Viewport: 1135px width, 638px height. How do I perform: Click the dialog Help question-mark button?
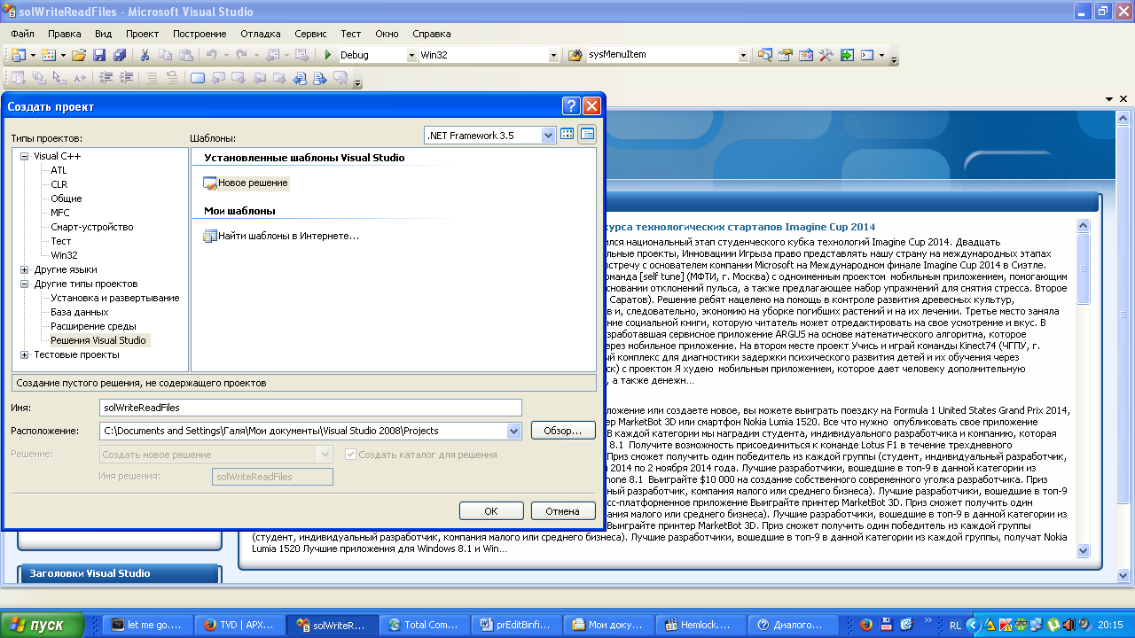(572, 106)
